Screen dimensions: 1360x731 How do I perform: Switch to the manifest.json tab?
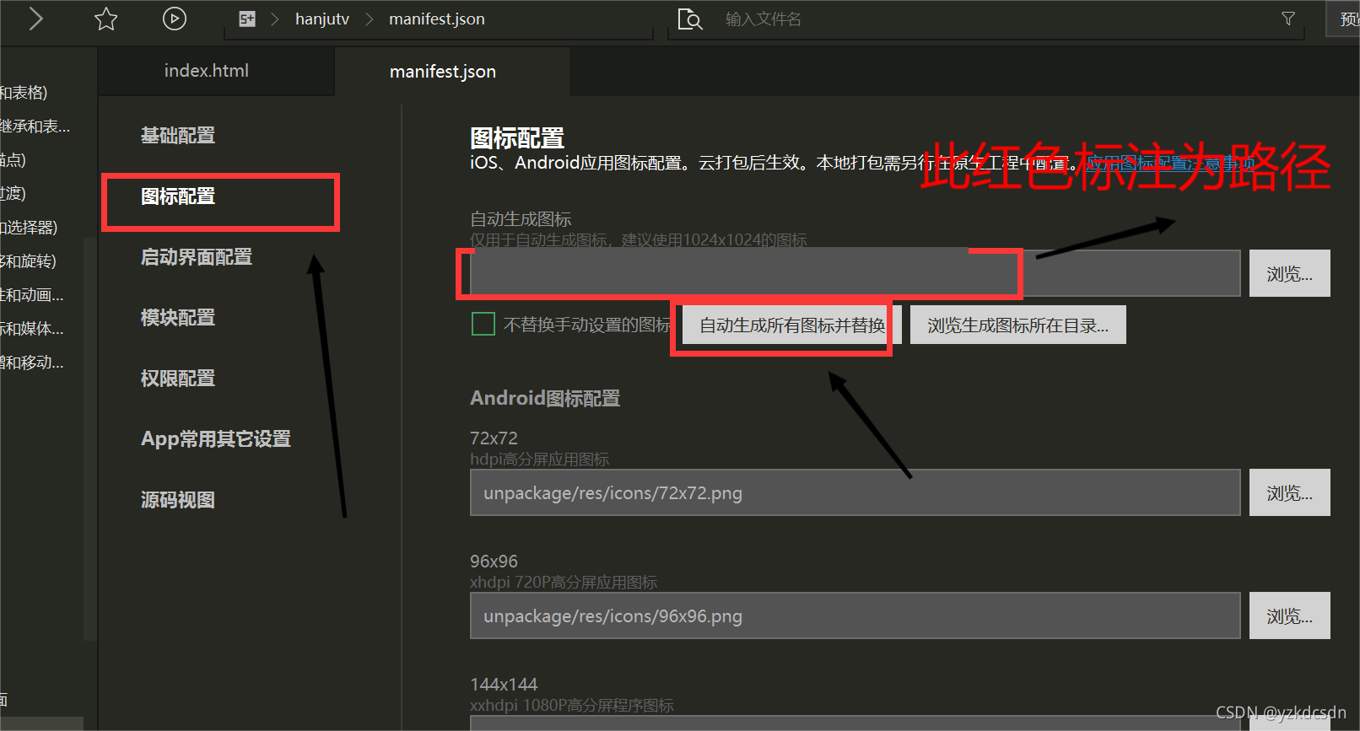coord(443,72)
